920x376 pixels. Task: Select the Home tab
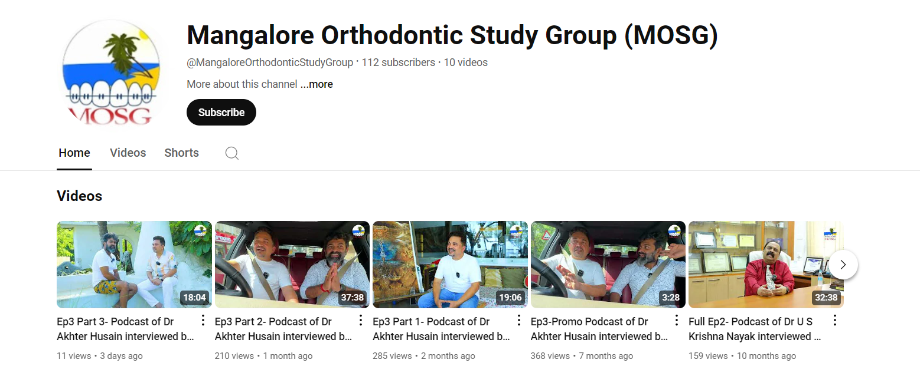click(x=74, y=153)
